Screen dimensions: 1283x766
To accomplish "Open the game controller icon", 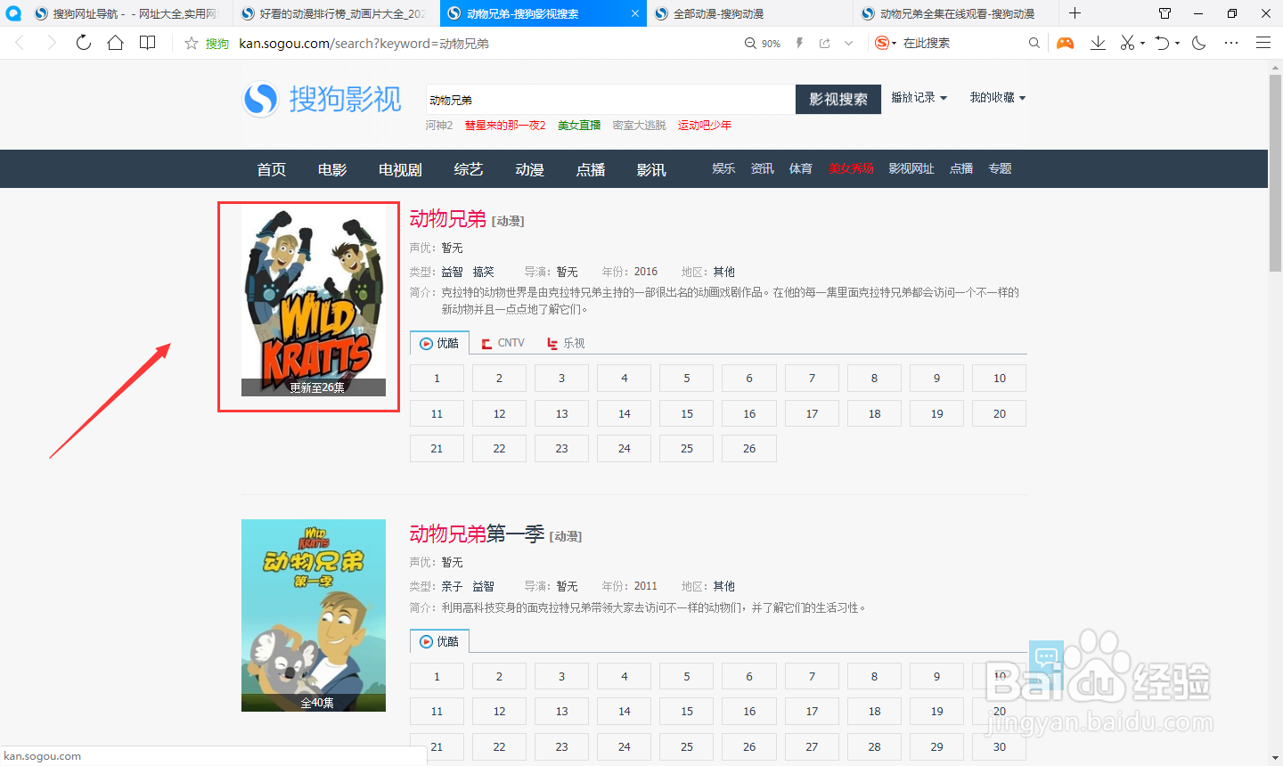I will (1066, 43).
